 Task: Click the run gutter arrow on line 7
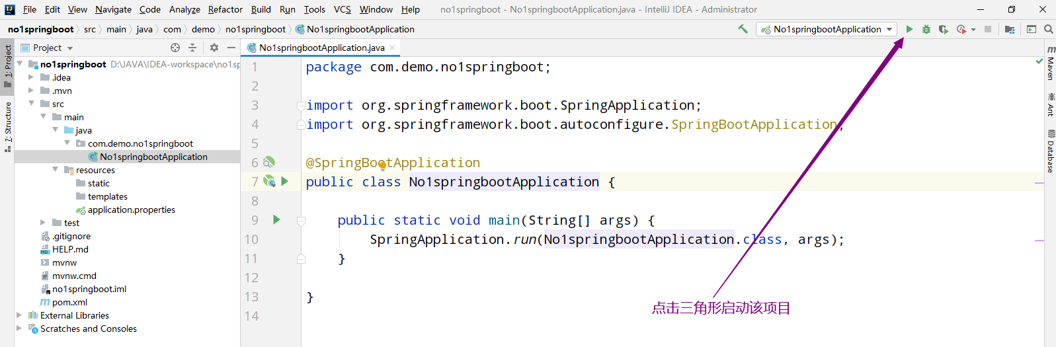point(285,181)
